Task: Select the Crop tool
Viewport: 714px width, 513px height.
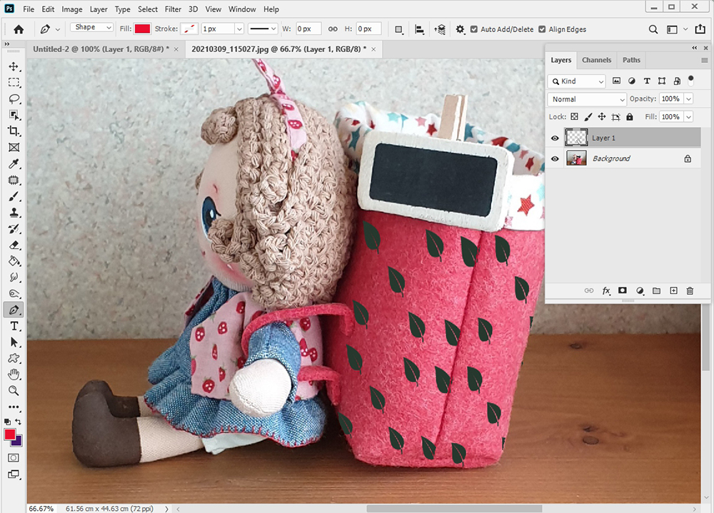Action: tap(14, 131)
